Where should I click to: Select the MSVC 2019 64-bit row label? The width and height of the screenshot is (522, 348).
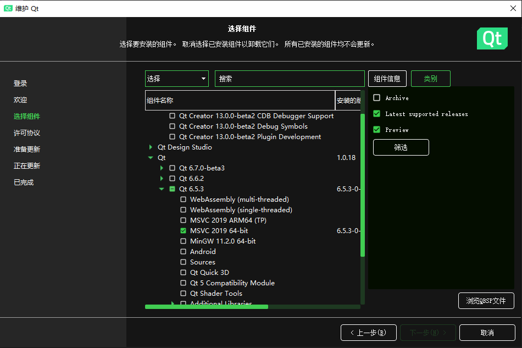pos(219,230)
